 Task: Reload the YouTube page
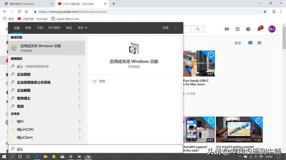[x=19, y=12]
